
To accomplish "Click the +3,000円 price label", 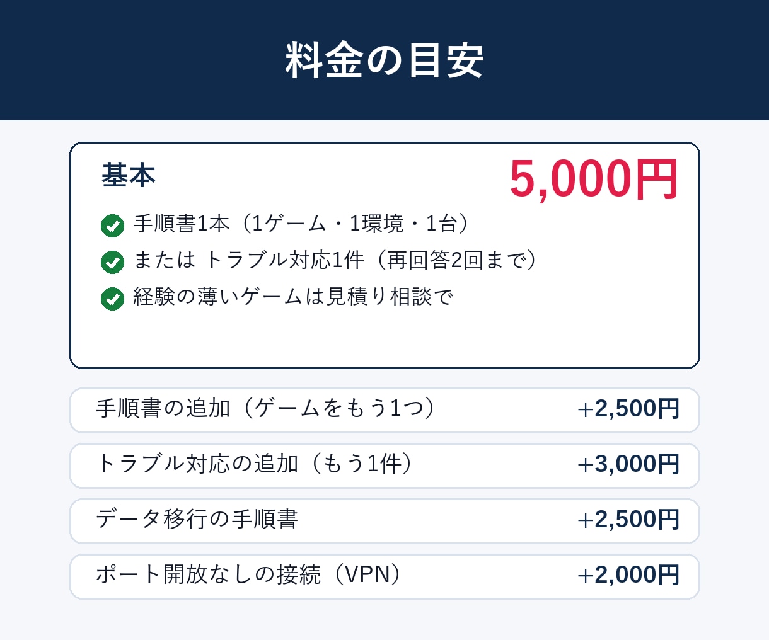I will pyautogui.click(x=628, y=464).
